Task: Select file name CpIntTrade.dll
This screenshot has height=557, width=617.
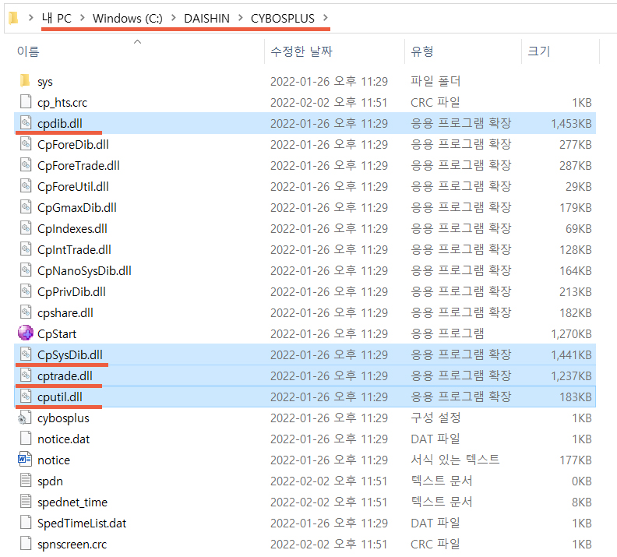Action: [74, 250]
